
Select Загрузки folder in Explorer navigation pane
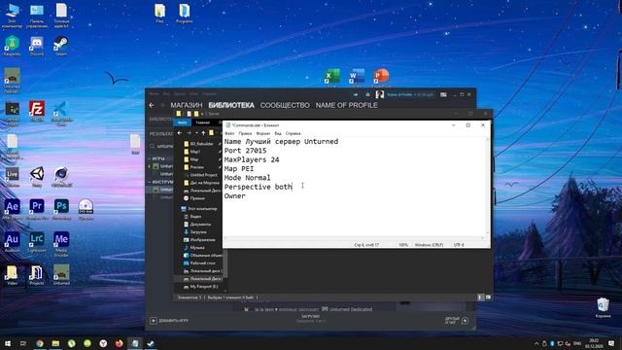point(194,231)
